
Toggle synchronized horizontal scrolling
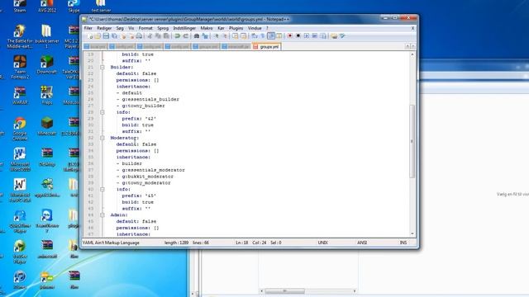[x=243, y=36]
